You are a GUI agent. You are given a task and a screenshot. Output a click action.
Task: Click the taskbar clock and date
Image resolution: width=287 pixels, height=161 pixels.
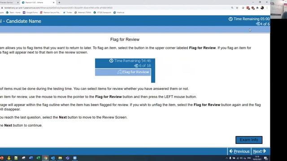(257, 158)
